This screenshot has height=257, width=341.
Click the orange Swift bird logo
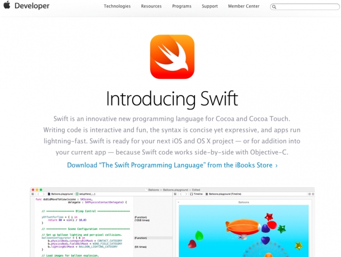172,57
